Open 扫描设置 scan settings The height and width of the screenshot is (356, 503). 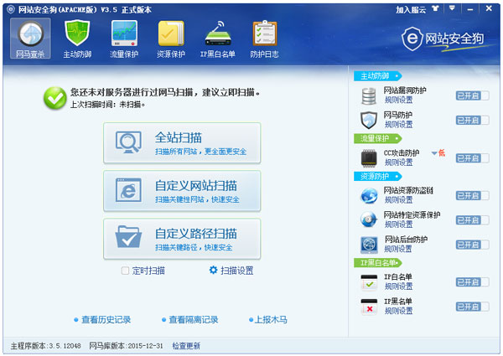click(x=236, y=271)
